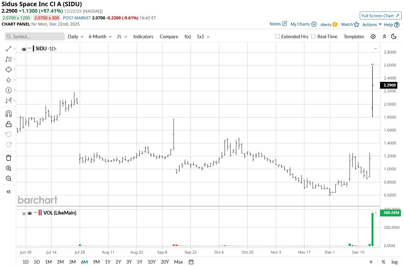Open the Daily interval dropdown

coord(76,37)
